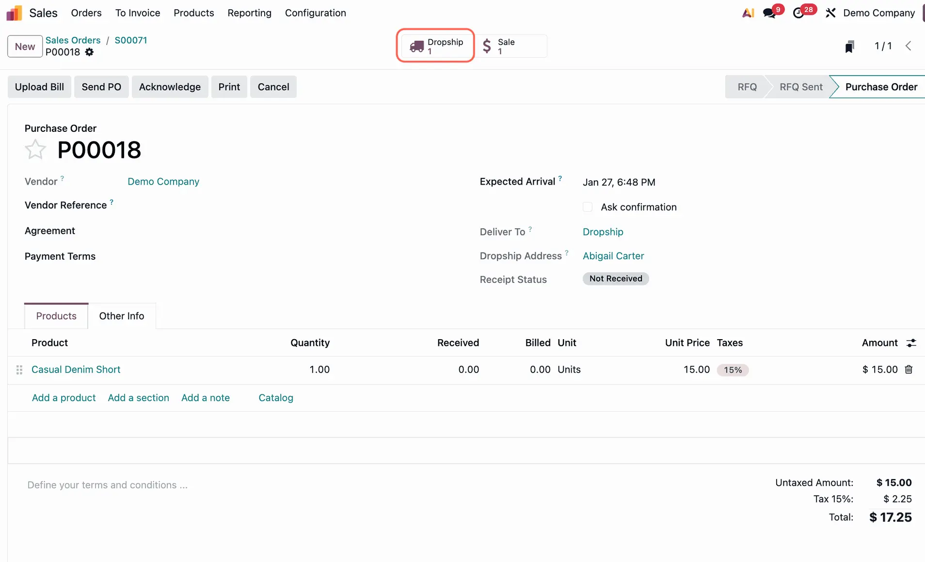Viewport: 925px width, 562px height.
Task: Open the Configuration menu
Action: (315, 13)
